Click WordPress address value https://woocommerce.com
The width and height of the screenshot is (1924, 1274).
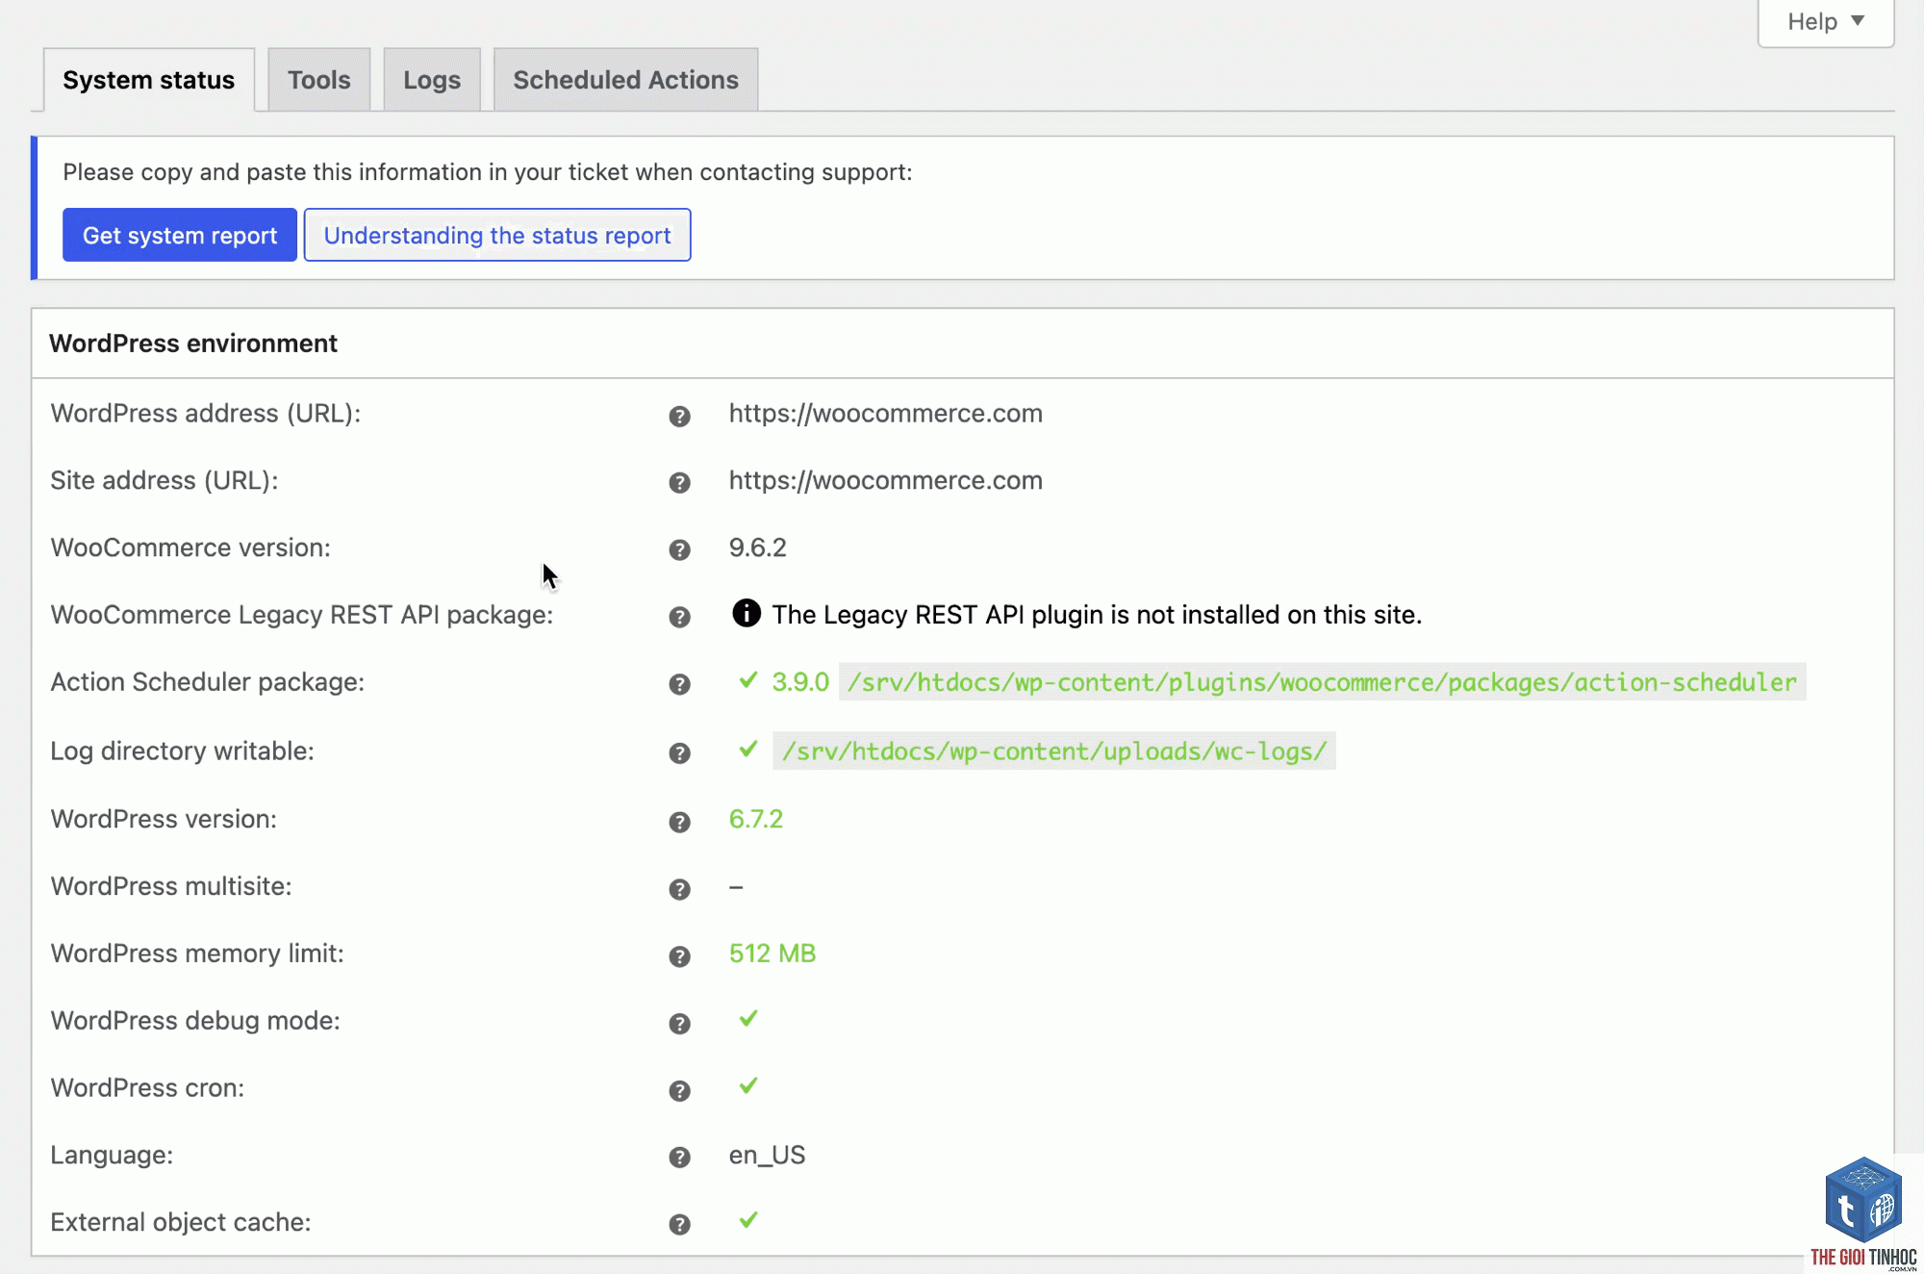click(885, 414)
